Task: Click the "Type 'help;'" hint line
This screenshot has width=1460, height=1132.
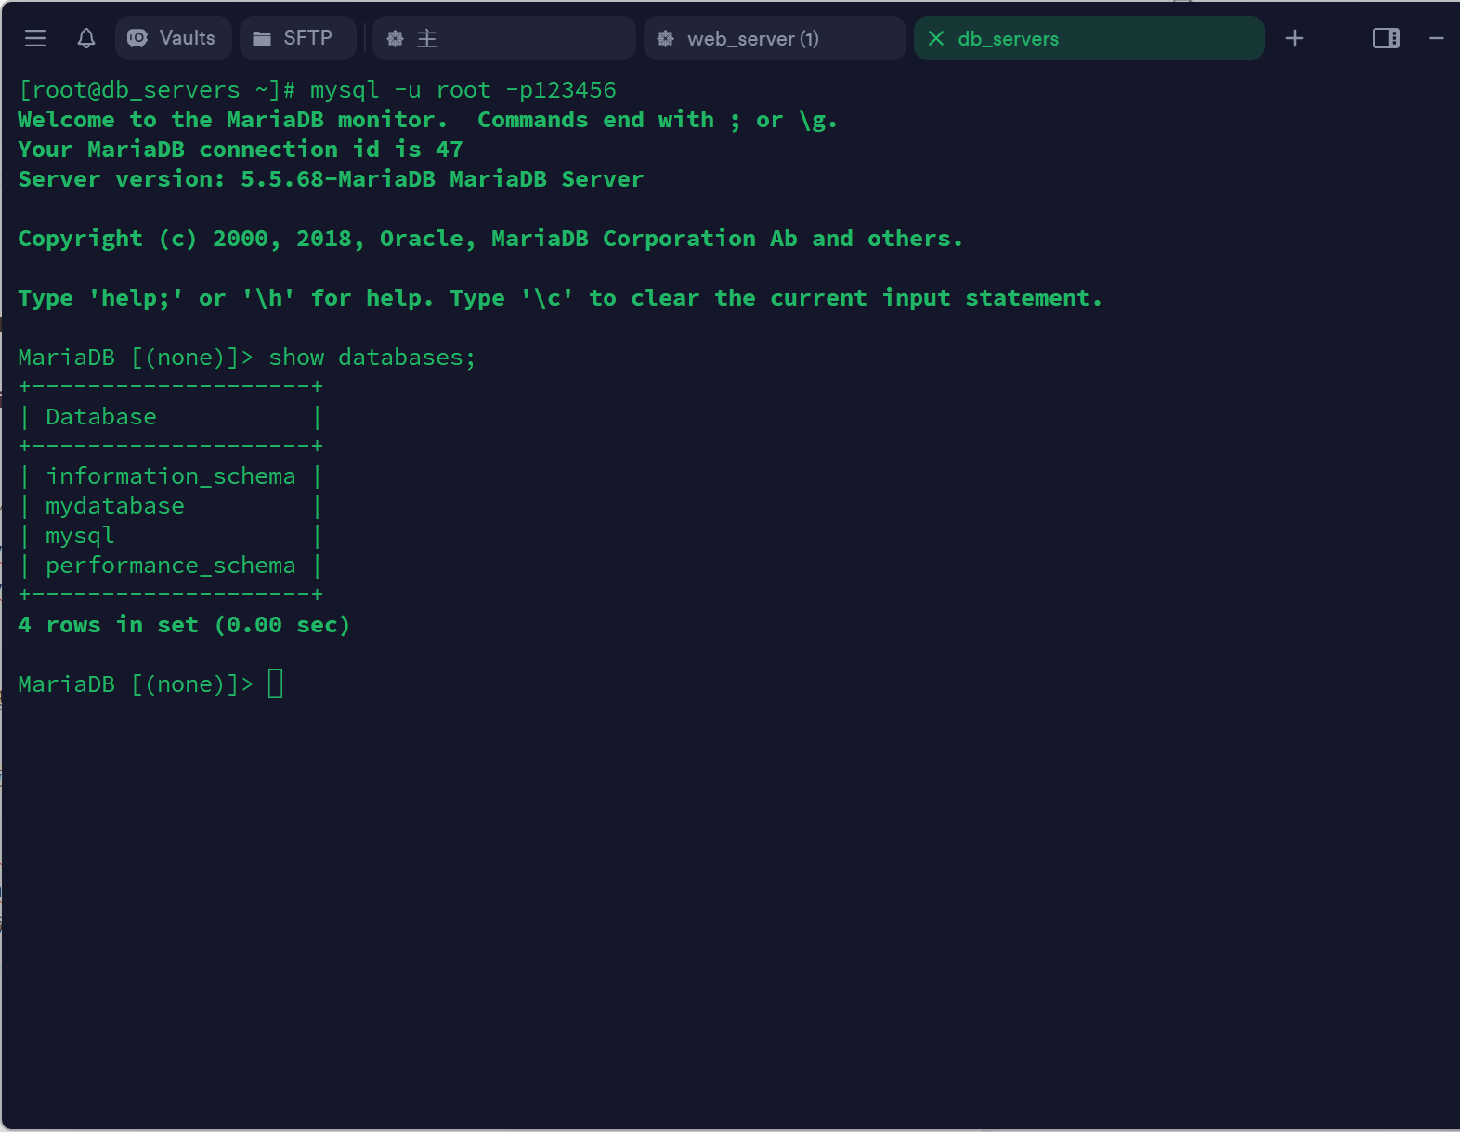Action: tap(560, 298)
